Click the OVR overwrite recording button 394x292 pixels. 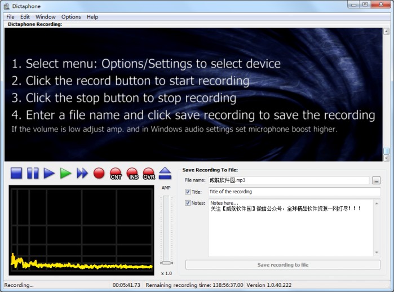pos(149,174)
